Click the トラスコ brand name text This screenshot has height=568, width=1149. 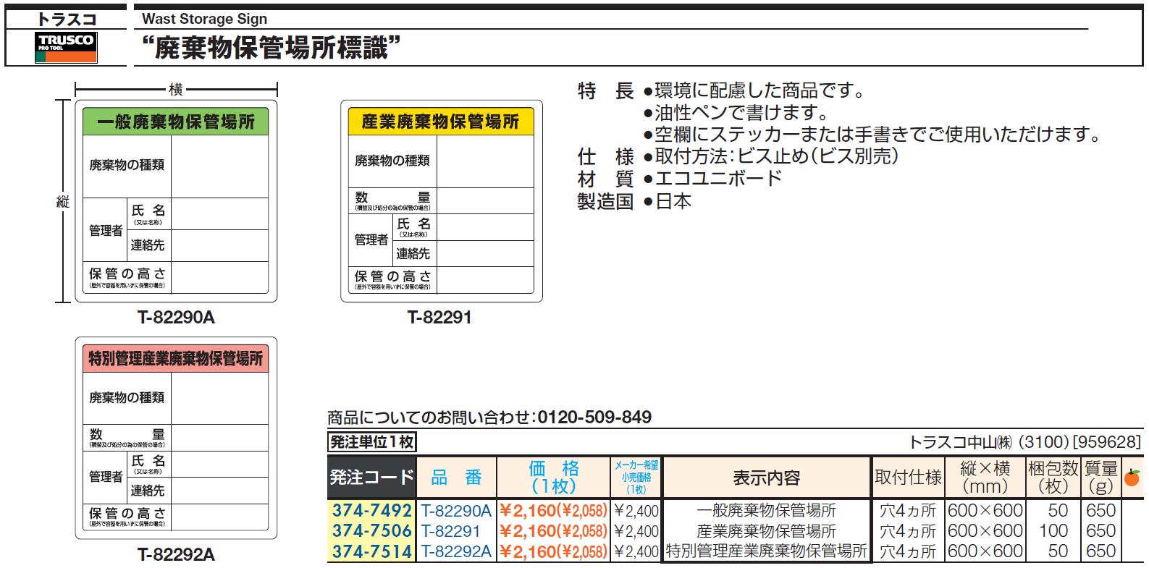66,19
